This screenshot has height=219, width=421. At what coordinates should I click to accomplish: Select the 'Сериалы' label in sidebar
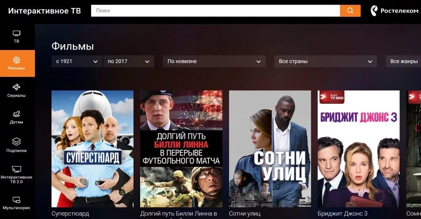(16, 95)
